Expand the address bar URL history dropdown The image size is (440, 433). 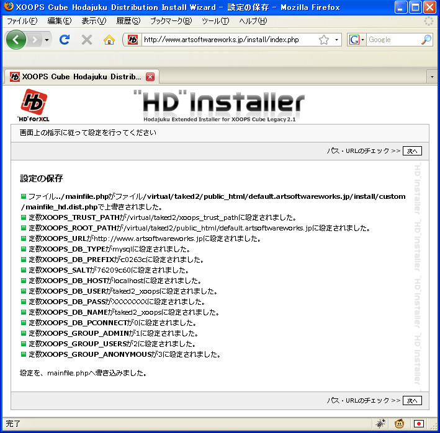[x=337, y=40]
